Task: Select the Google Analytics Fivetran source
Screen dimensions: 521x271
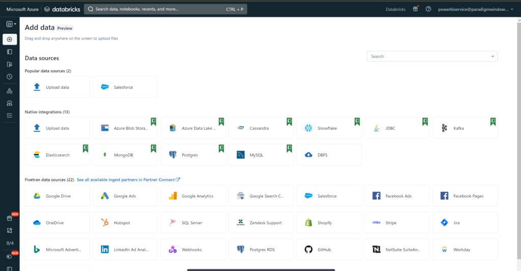Action: (x=193, y=196)
